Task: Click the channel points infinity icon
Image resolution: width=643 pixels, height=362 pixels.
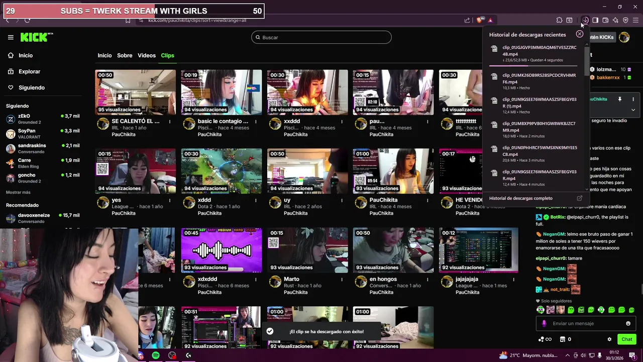Action: point(545,339)
